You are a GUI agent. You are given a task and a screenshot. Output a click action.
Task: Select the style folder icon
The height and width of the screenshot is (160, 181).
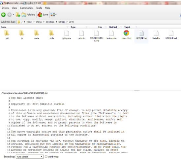pyautogui.click(x=52, y=33)
